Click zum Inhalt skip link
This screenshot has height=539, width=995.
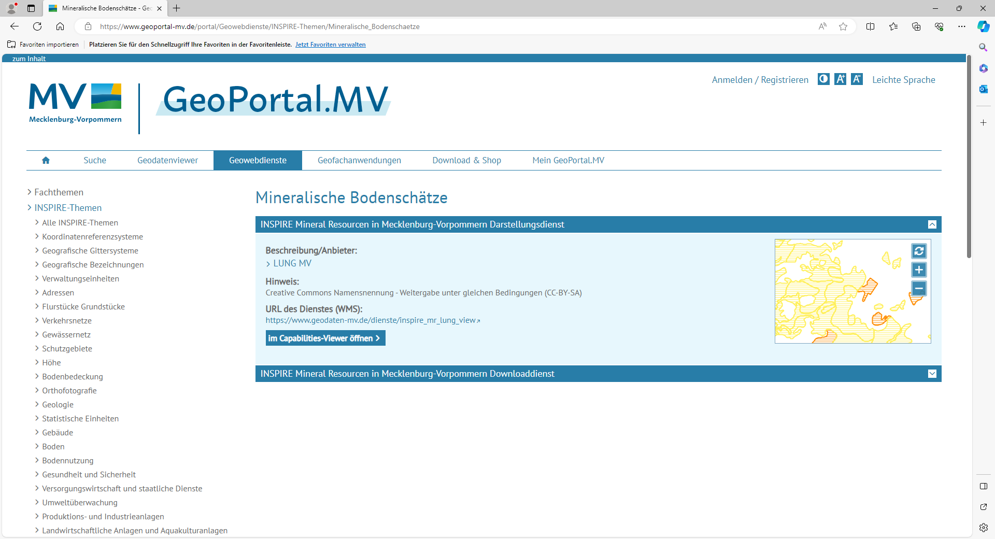29,59
